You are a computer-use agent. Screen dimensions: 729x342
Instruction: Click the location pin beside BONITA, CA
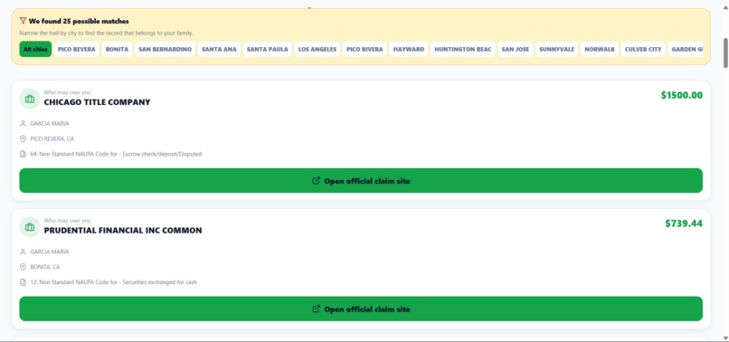[23, 267]
